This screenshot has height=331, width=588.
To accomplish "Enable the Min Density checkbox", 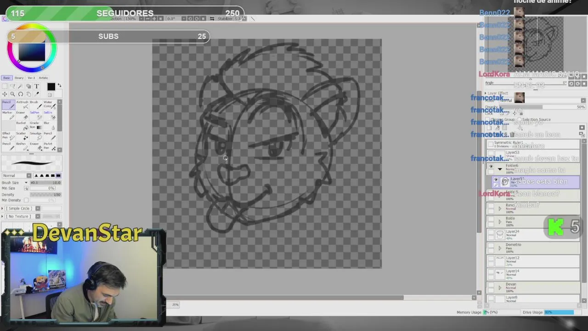I will (26, 200).
